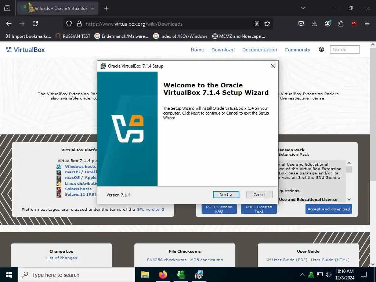Click the VirtualBox logo on the page

point(25,50)
